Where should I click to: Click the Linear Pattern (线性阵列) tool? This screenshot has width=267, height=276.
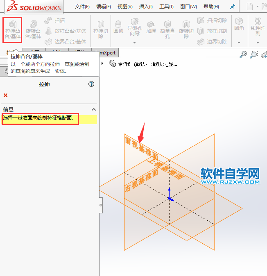click(x=258, y=27)
